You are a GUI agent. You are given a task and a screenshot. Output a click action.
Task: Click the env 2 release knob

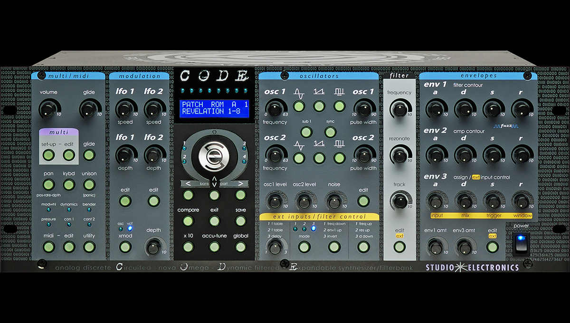coord(522,154)
